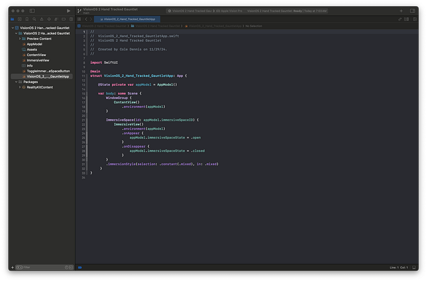Image resolution: width=427 pixels, height=281 pixels.
Task: Adjust editor options layout icon
Action: pyautogui.click(x=407, y=20)
